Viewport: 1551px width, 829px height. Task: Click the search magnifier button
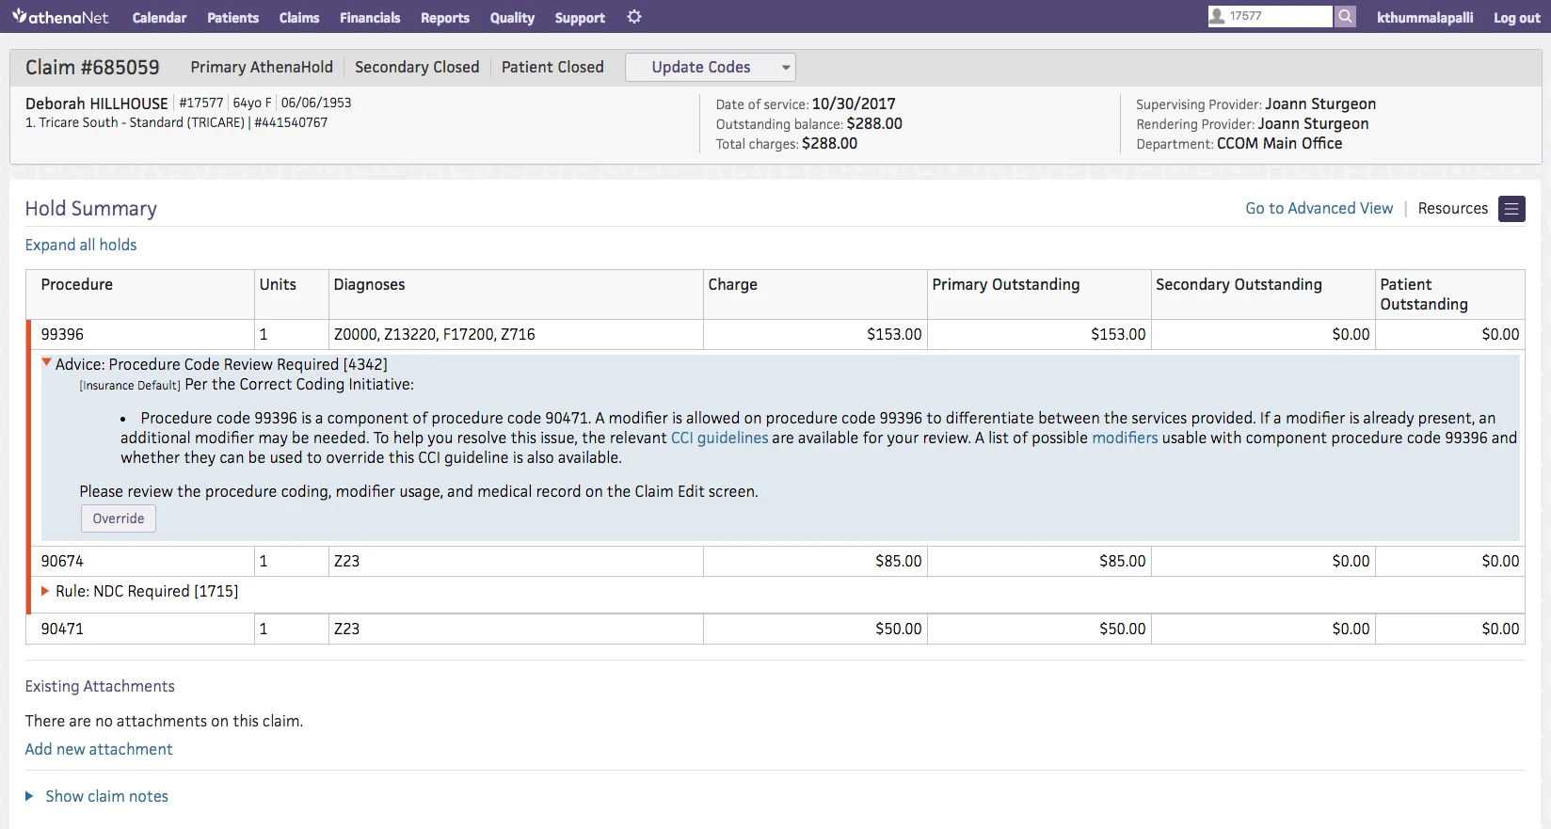[x=1345, y=16]
